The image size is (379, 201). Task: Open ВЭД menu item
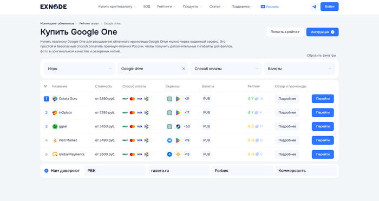(147, 7)
